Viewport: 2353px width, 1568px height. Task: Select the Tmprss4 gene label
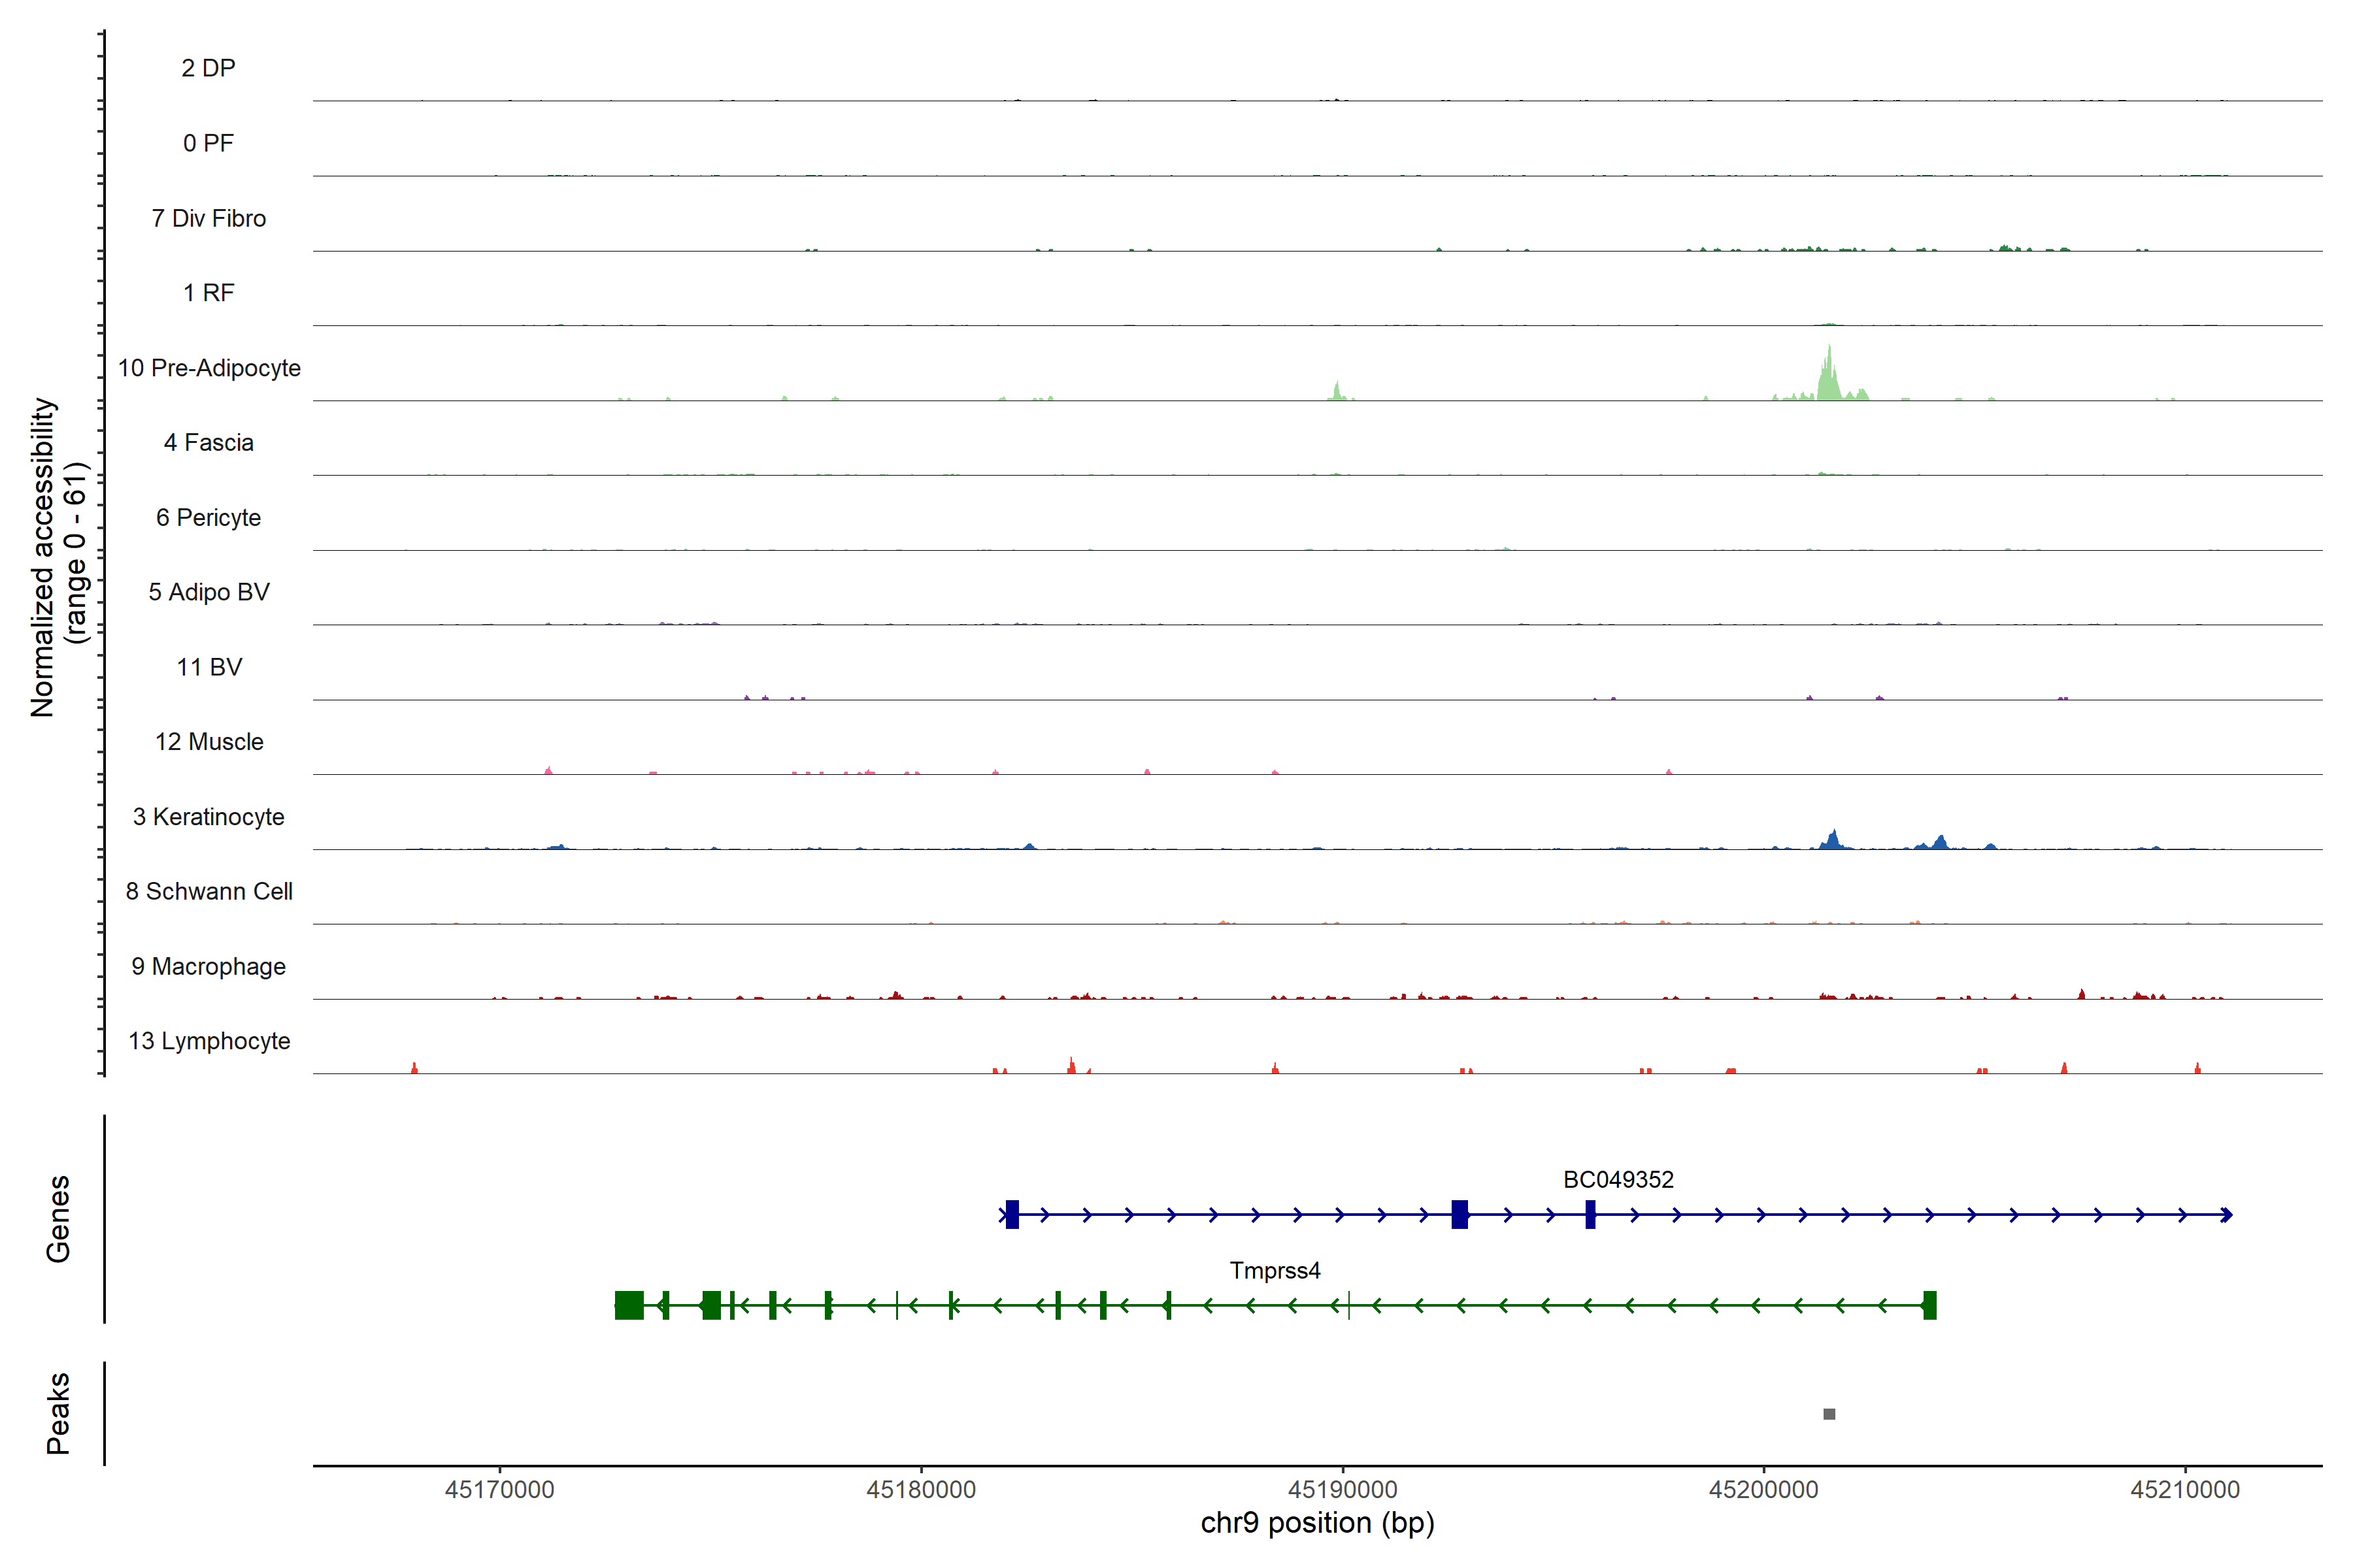pyautogui.click(x=1275, y=1271)
